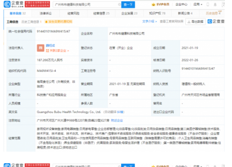Go to the 经营风险 tab
The image size is (232, 167).
click(73, 13)
